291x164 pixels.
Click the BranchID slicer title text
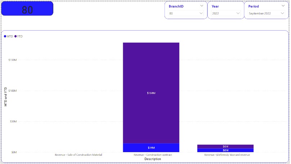tap(176, 6)
